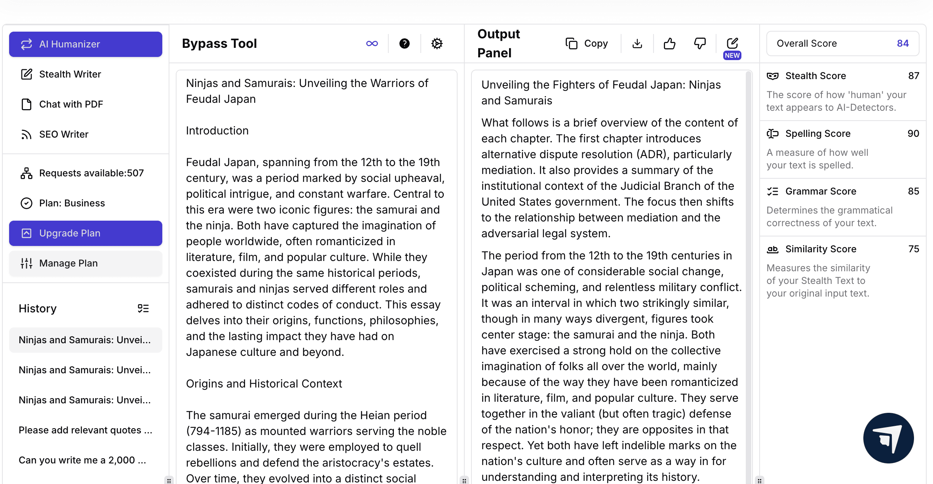Select AI Humanizer in sidebar
Image resolution: width=933 pixels, height=484 pixels.
tap(86, 44)
